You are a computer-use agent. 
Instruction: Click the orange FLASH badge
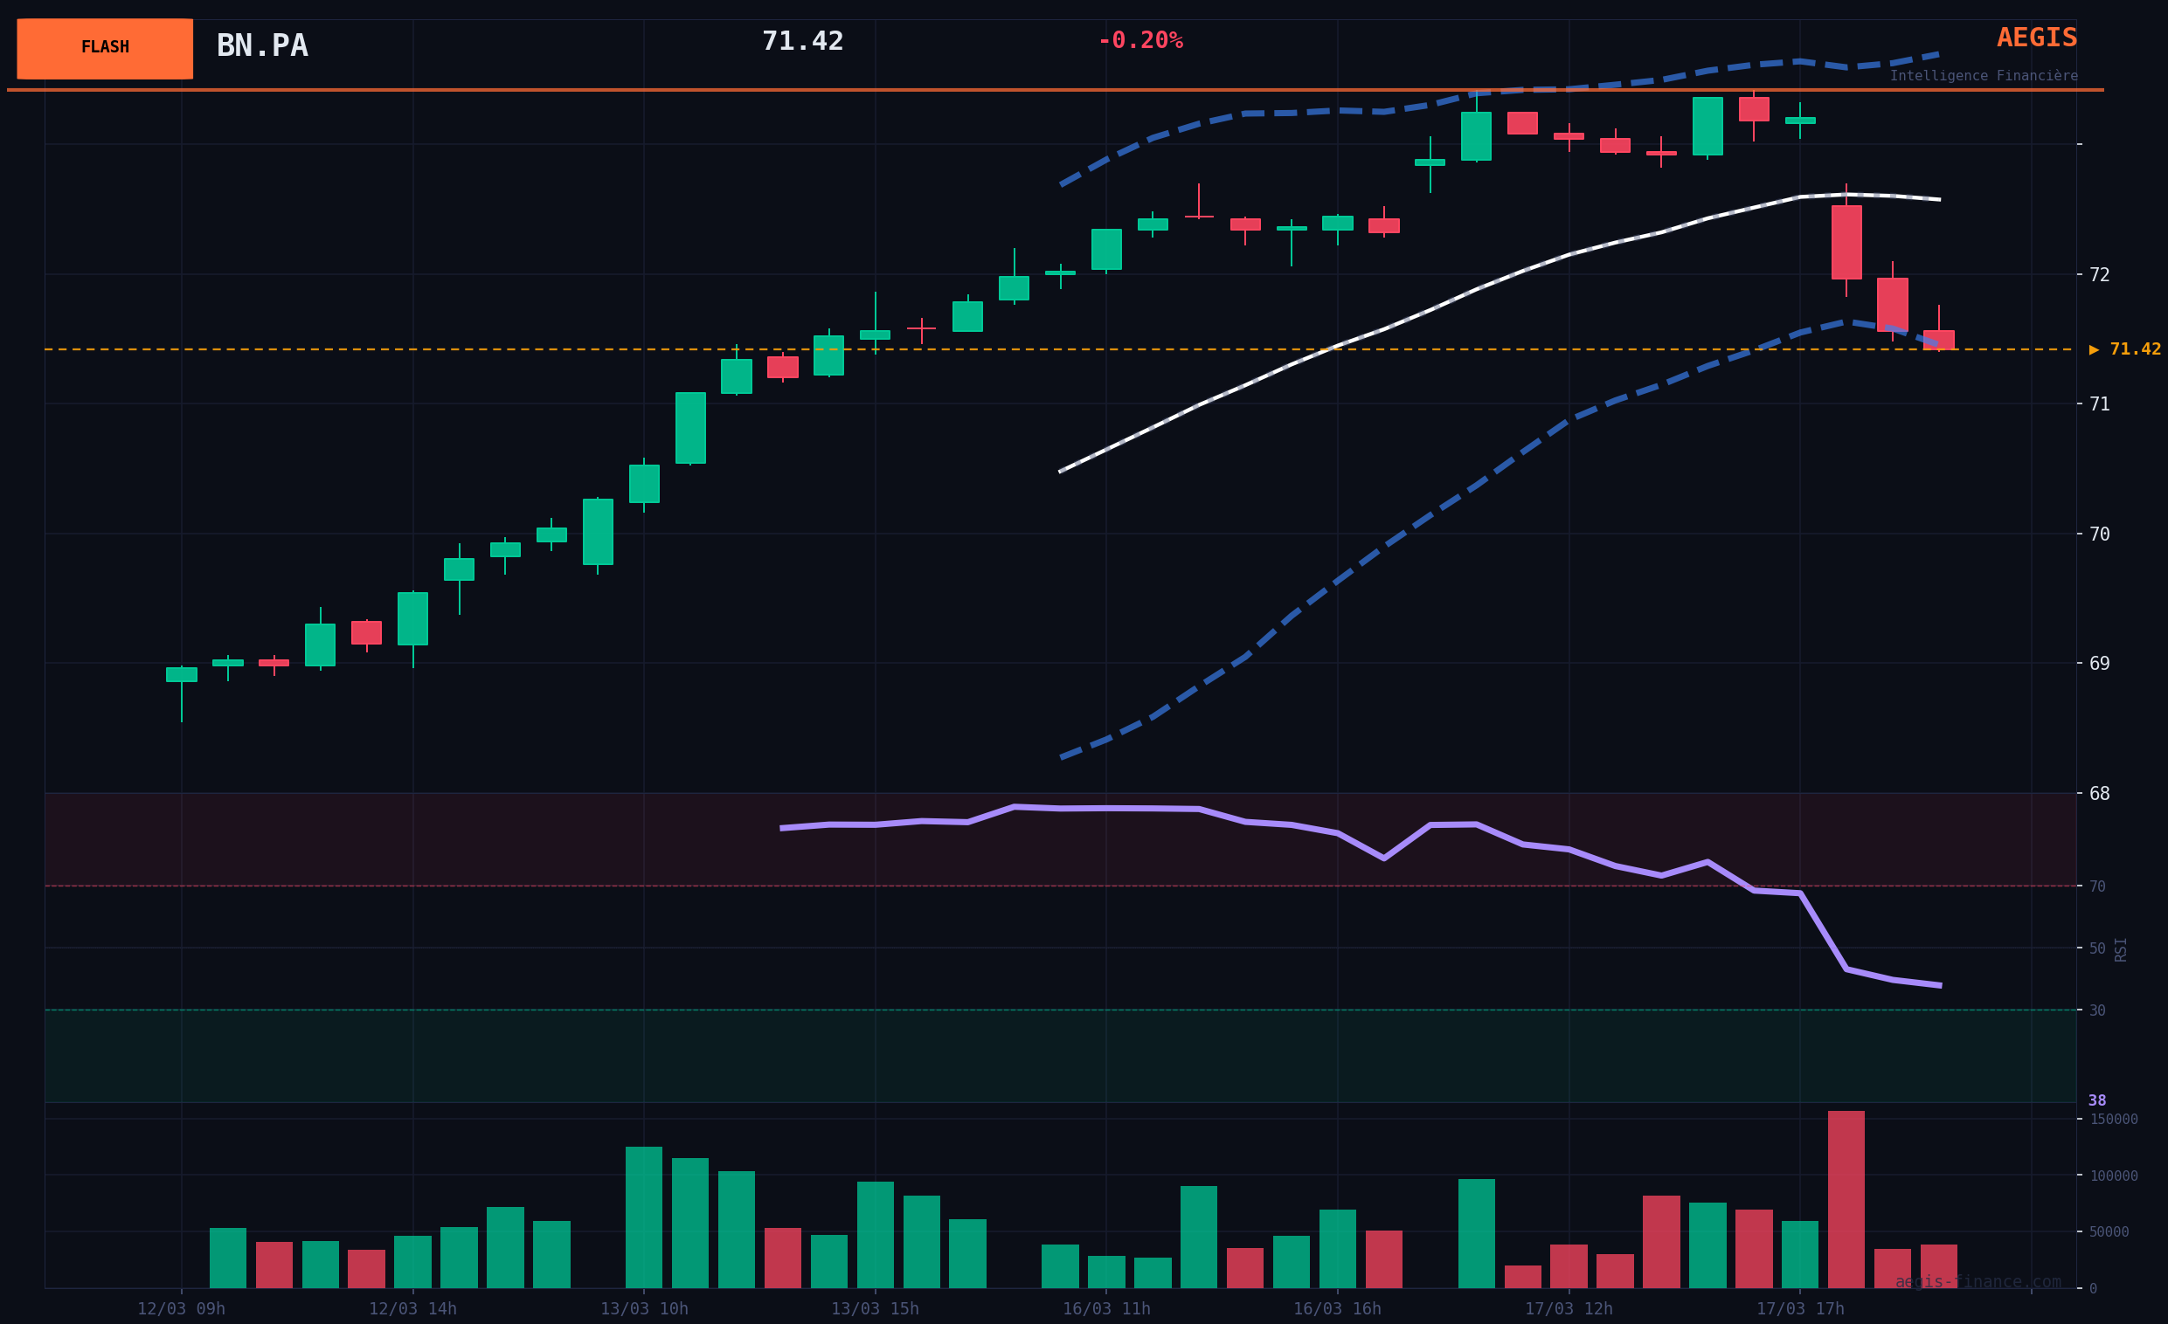[105, 48]
